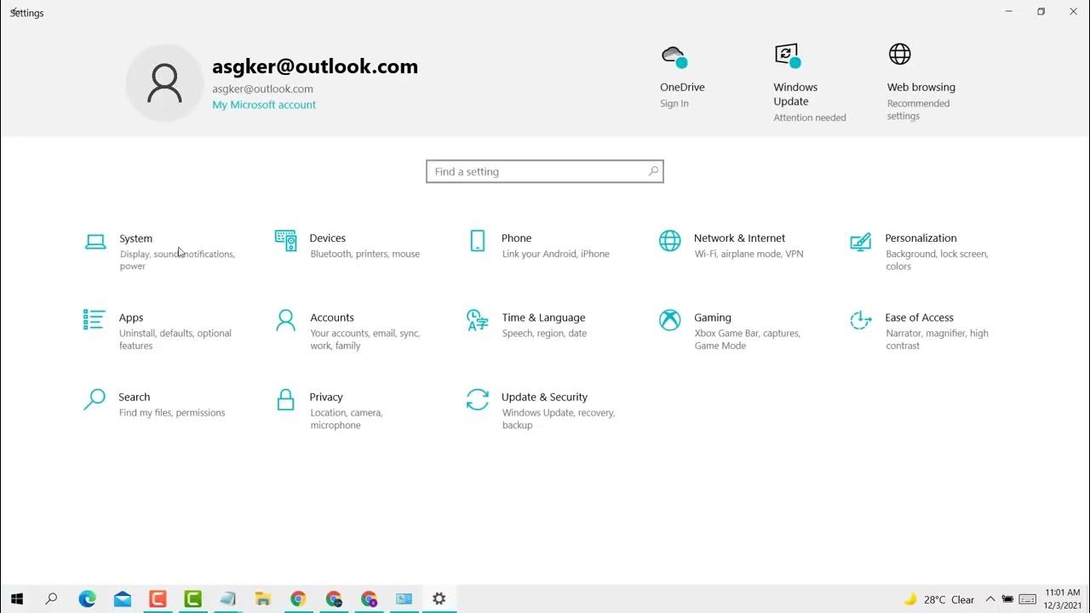Open the Apps settings category

(x=159, y=331)
